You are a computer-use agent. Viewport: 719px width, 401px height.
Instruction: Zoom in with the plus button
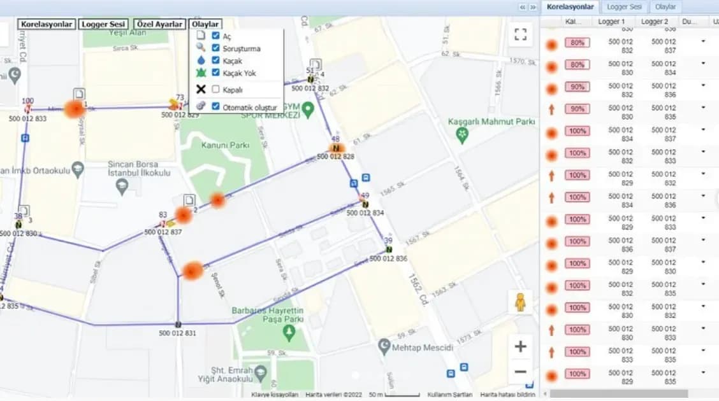coord(520,346)
